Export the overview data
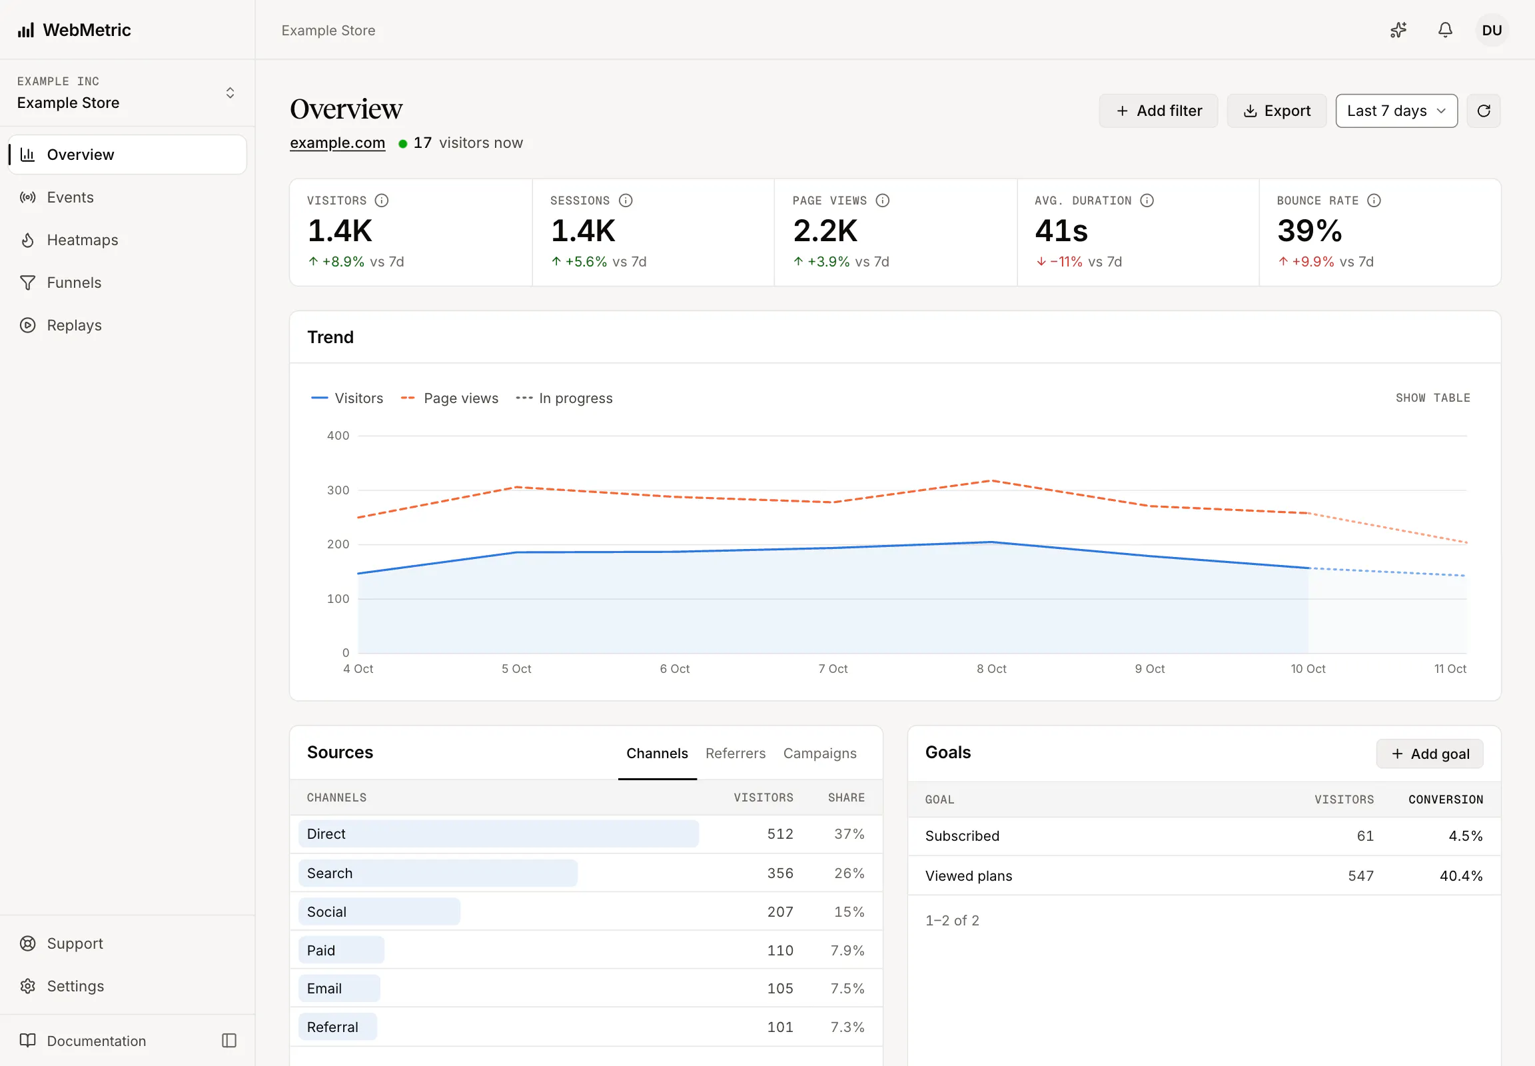The width and height of the screenshot is (1535, 1066). click(x=1277, y=111)
